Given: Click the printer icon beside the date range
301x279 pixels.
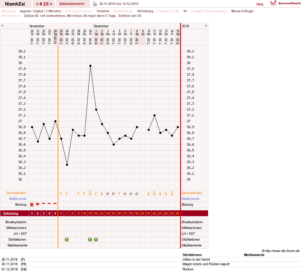Looking at the screenshot, I should [95, 4].
